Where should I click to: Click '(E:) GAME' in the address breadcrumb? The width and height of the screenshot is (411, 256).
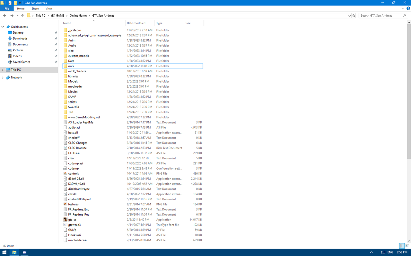click(x=57, y=15)
